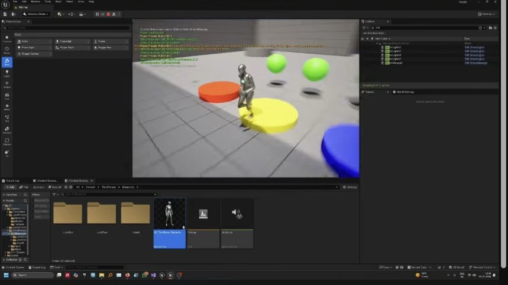Select the Lights category in Place Actors

coord(7,73)
